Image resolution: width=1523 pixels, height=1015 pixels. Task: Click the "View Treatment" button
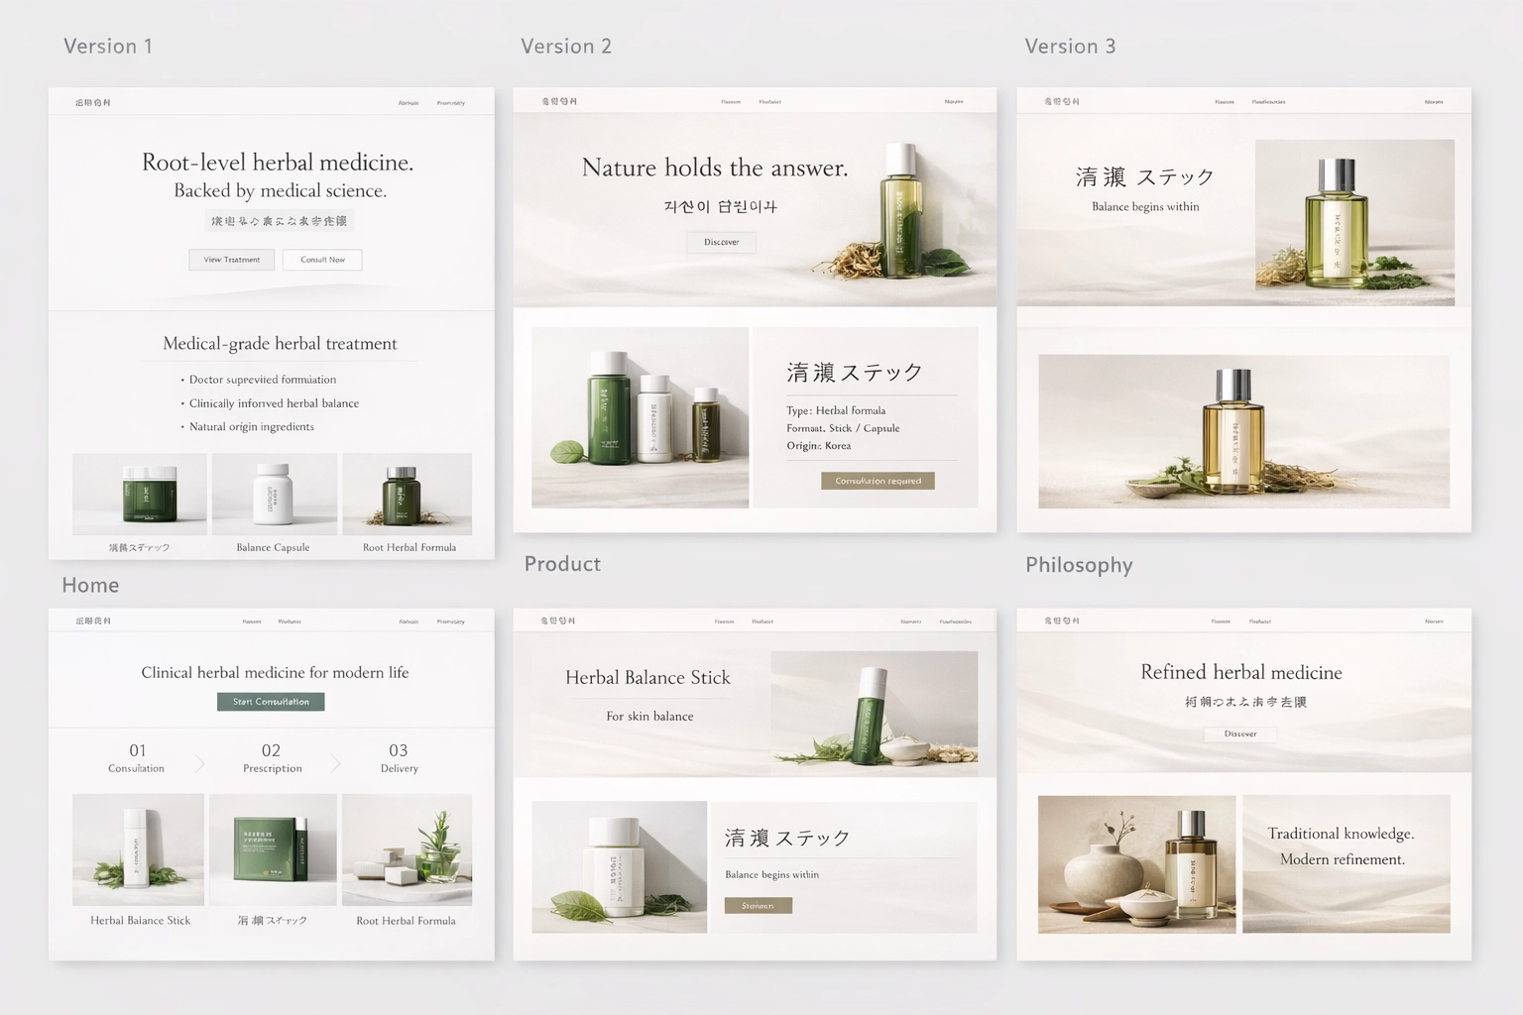[x=232, y=260]
